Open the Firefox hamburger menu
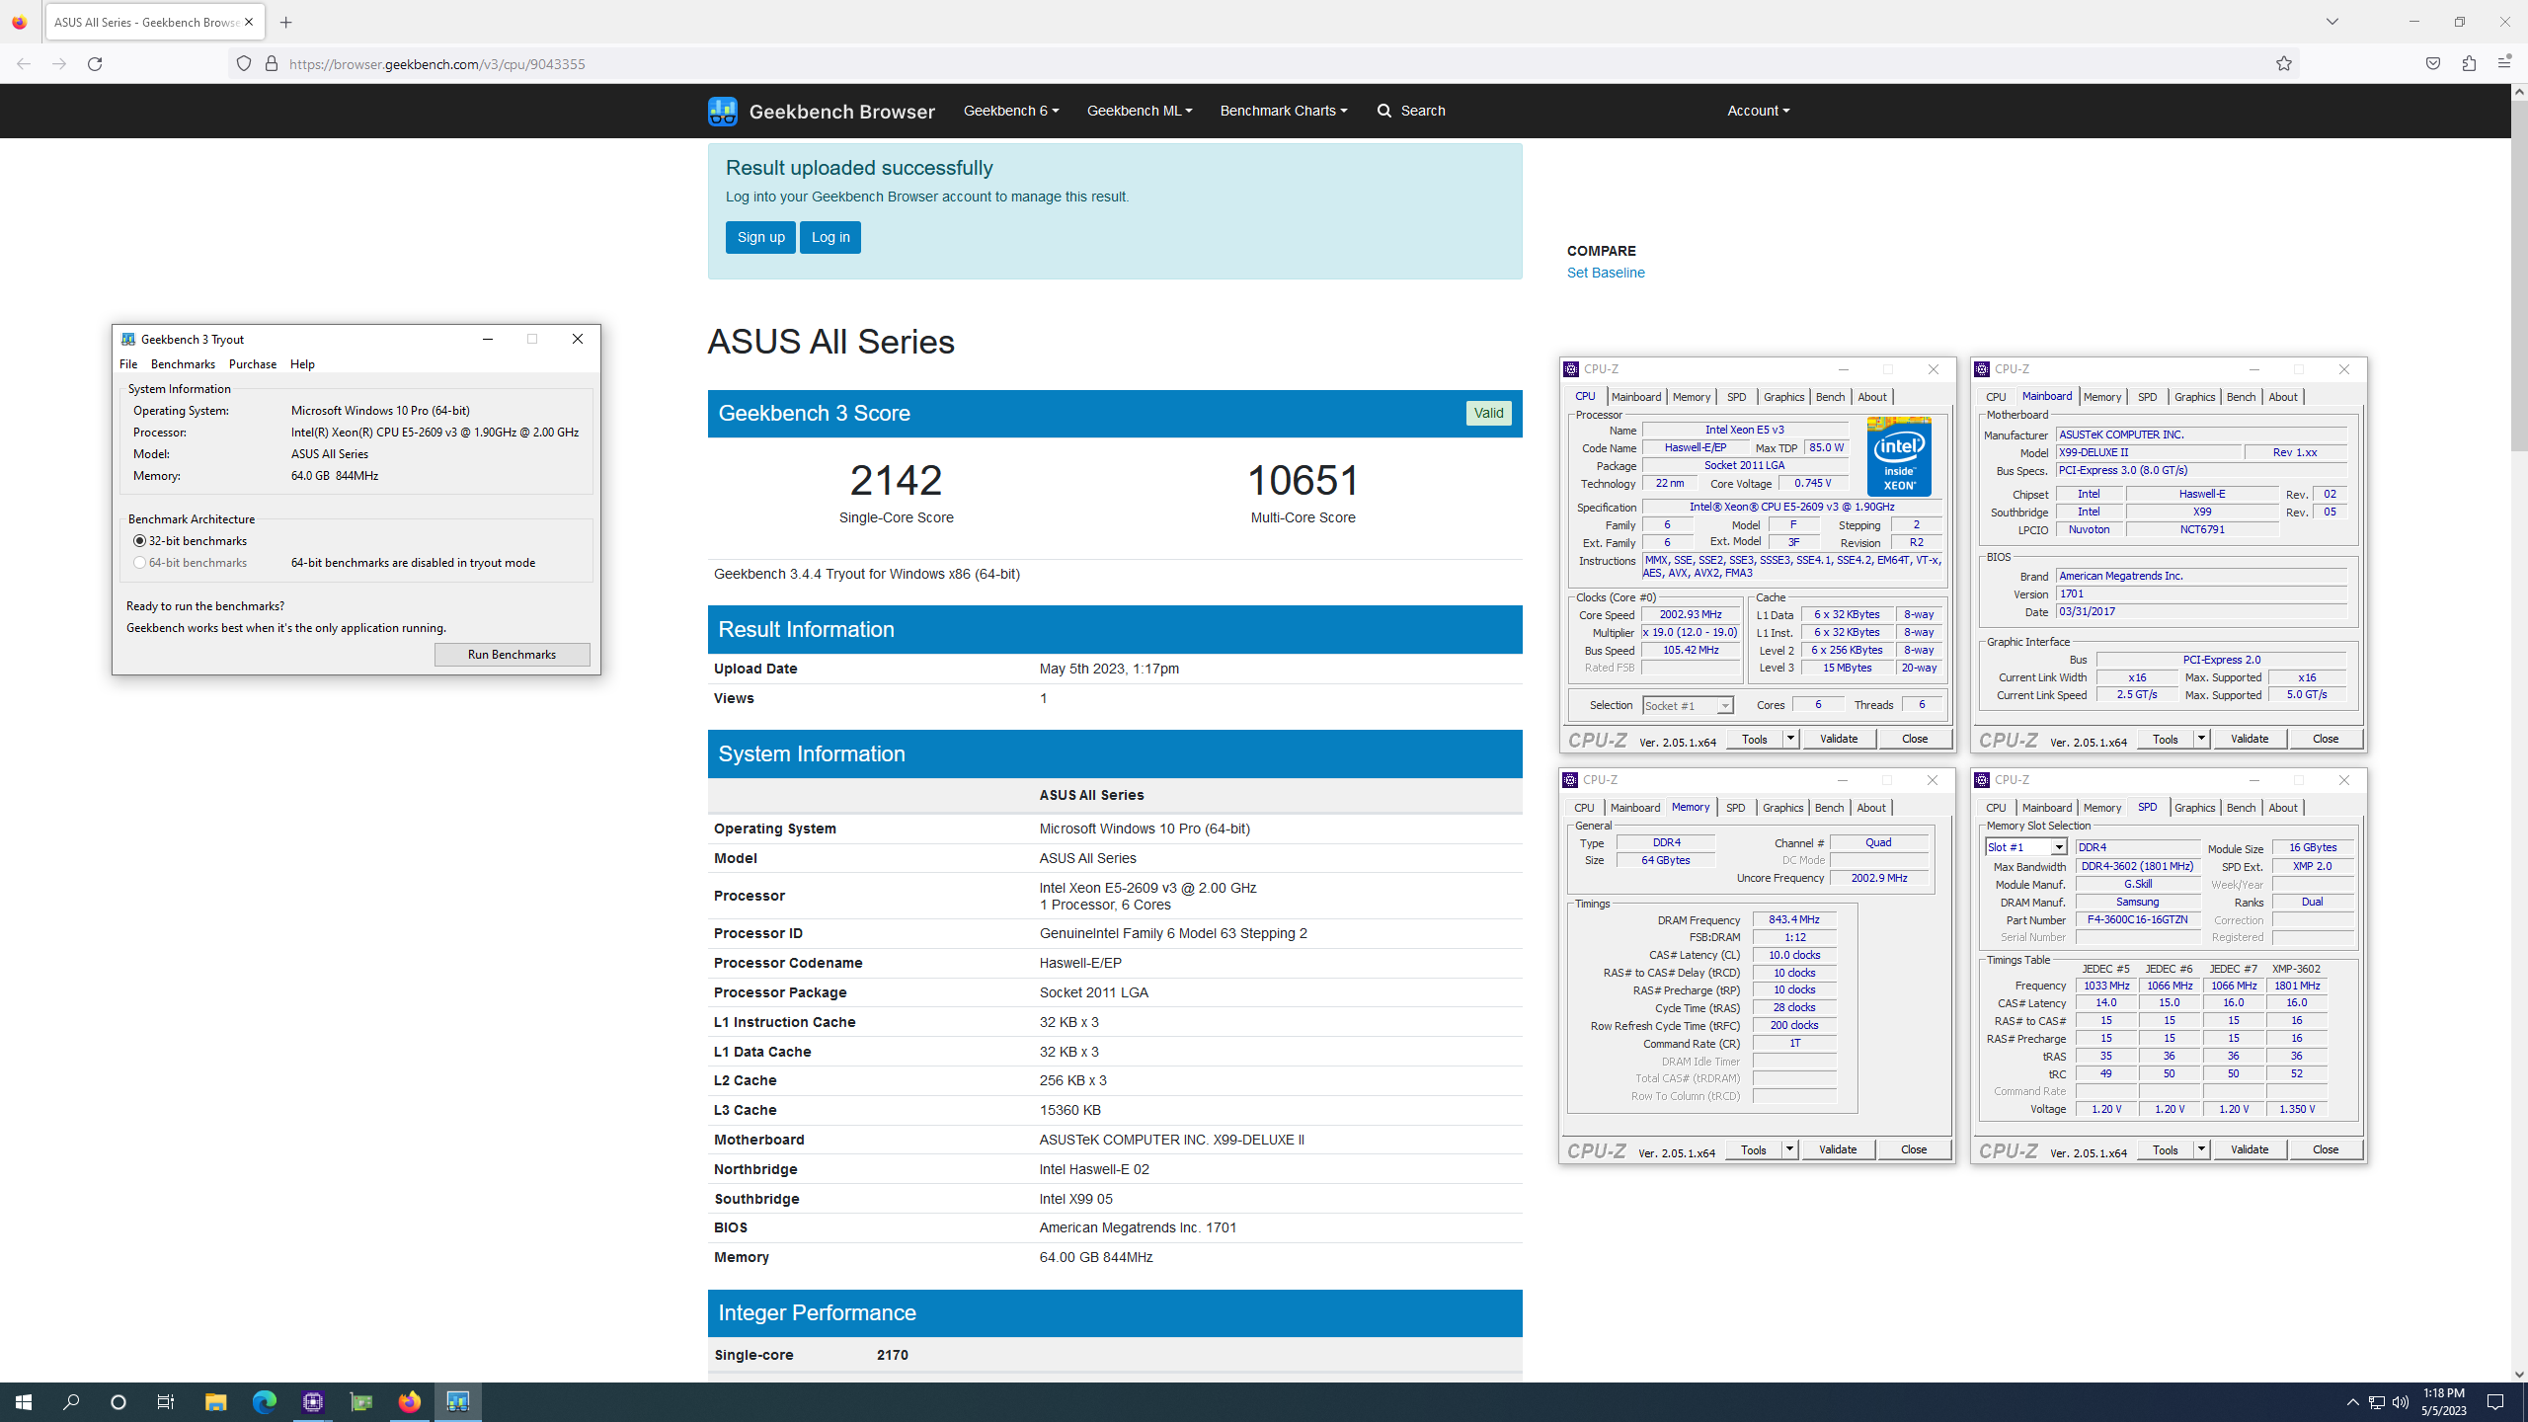 [x=2504, y=64]
